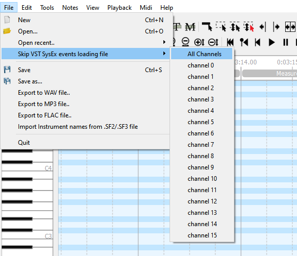The image size is (297, 256).
Task: Pick channel 14 in the submenu
Action: pos(202,224)
